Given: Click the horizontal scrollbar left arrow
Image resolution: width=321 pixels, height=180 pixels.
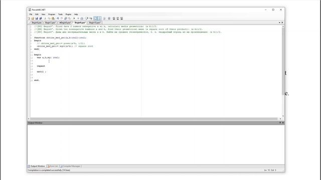Looking at the screenshot, I should 29,119.
